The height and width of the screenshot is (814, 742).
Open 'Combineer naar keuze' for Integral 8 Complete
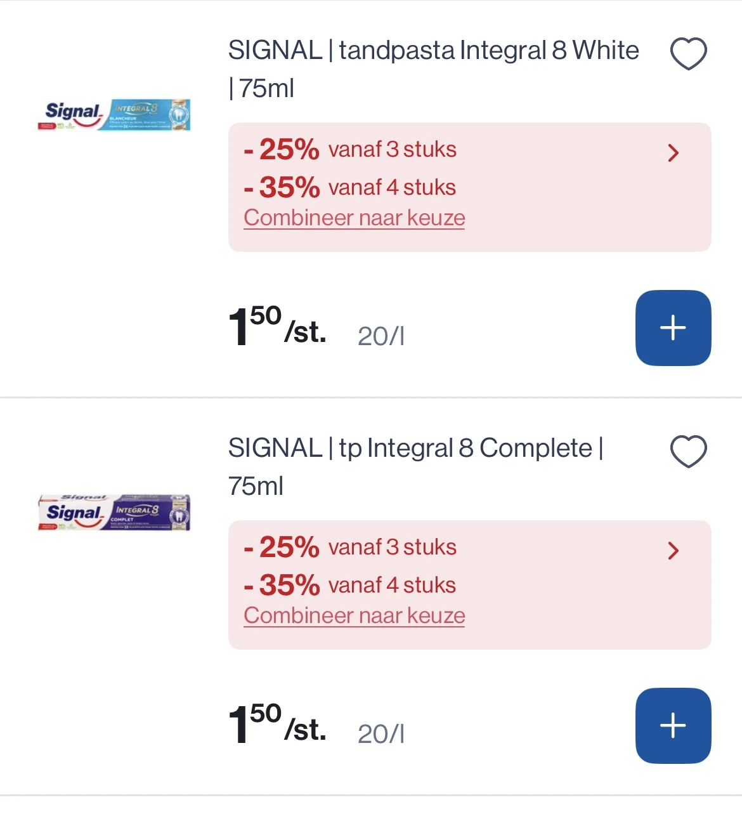click(354, 615)
